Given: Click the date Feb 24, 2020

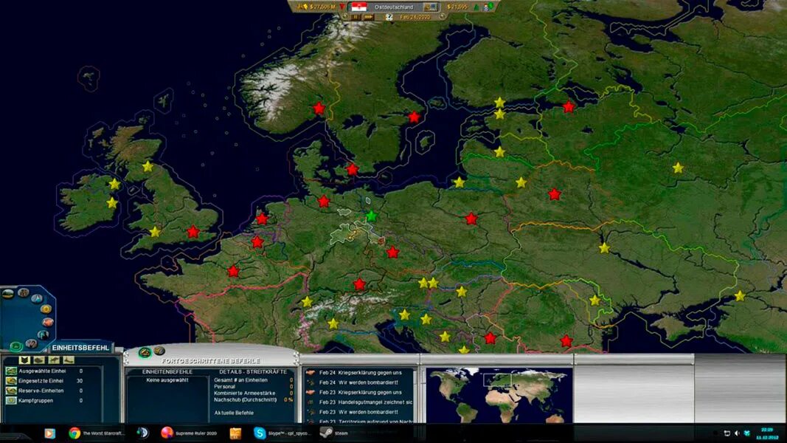Looking at the screenshot, I should (415, 17).
